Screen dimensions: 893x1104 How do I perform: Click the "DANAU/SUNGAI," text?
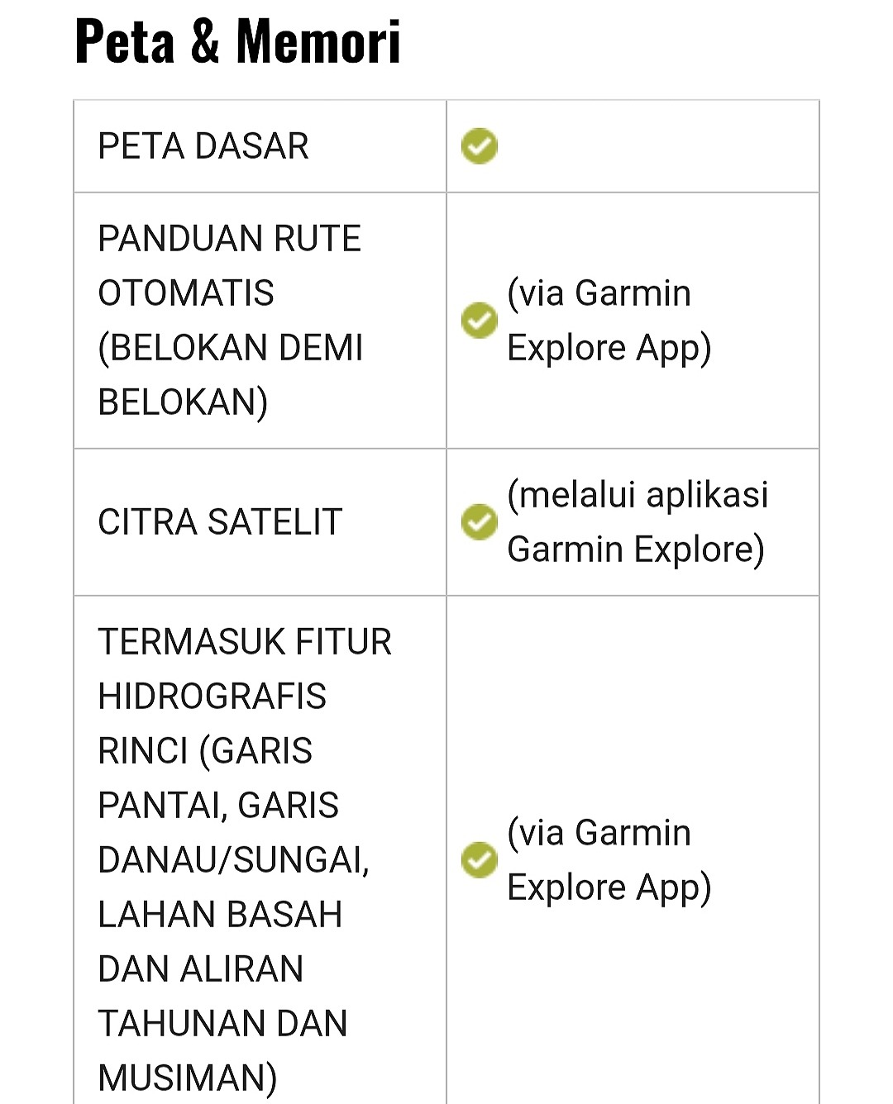tap(233, 860)
